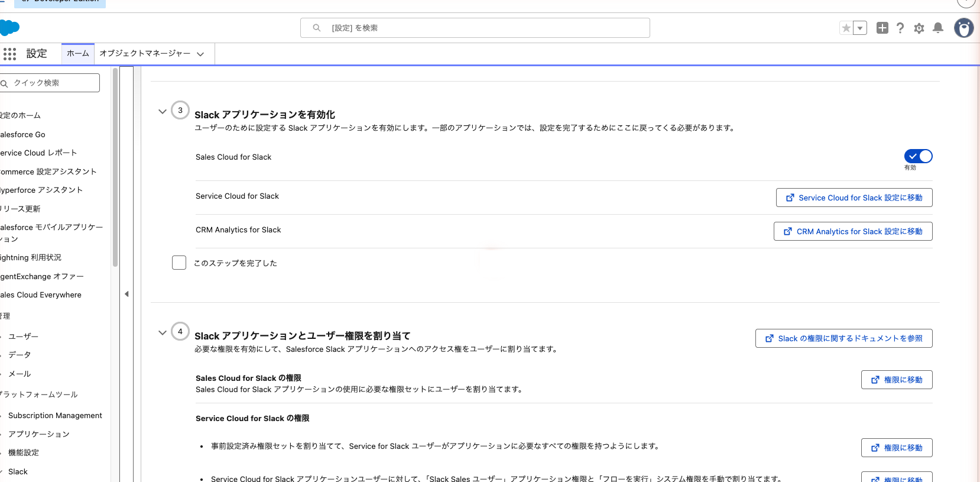Viewport: 980px width, 482px height.
Task: Click Service Cloud for Slack 設定に移動 button
Action: coord(854,198)
